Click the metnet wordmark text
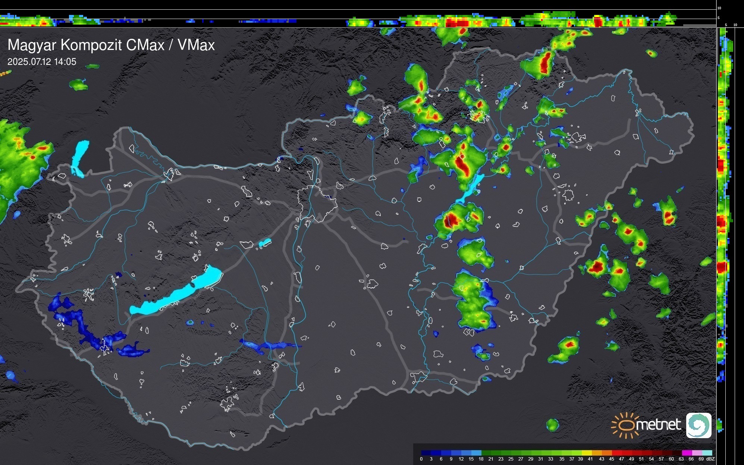The width and height of the screenshot is (744, 465). (659, 425)
